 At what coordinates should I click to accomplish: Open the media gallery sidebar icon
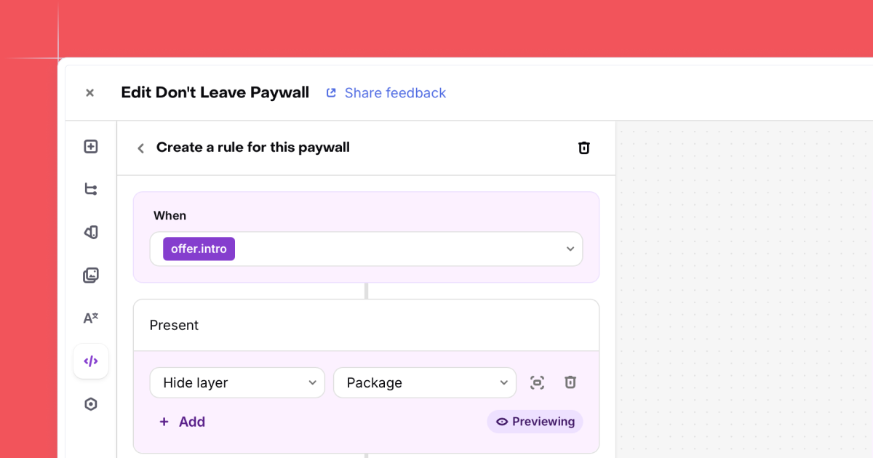click(x=91, y=276)
